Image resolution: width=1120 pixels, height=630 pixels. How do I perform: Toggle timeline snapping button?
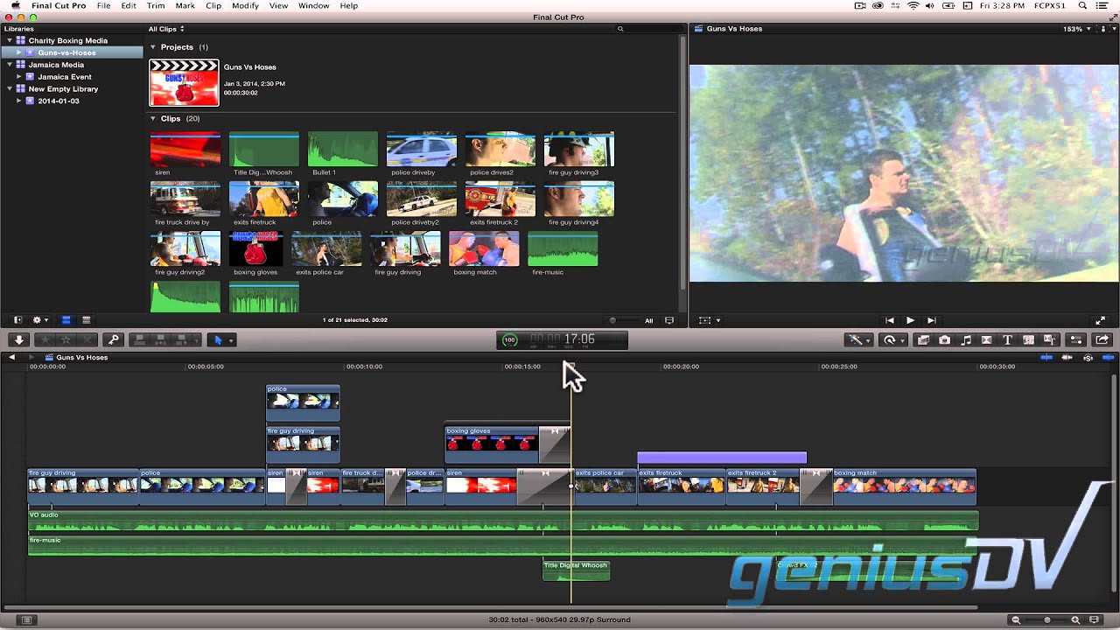[1108, 357]
